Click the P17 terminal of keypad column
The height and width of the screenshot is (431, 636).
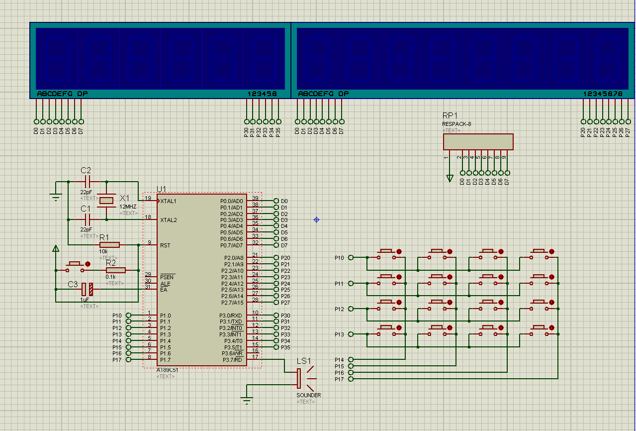(351, 379)
